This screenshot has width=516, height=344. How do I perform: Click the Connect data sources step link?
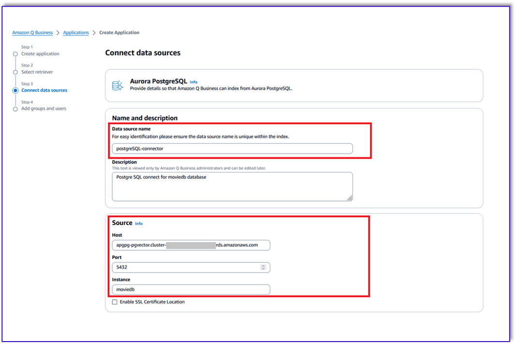[x=44, y=90]
